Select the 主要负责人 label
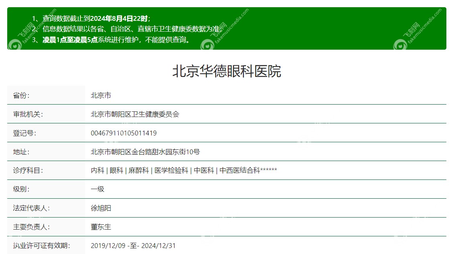The width and height of the screenshot is (452, 254). pyautogui.click(x=31, y=227)
